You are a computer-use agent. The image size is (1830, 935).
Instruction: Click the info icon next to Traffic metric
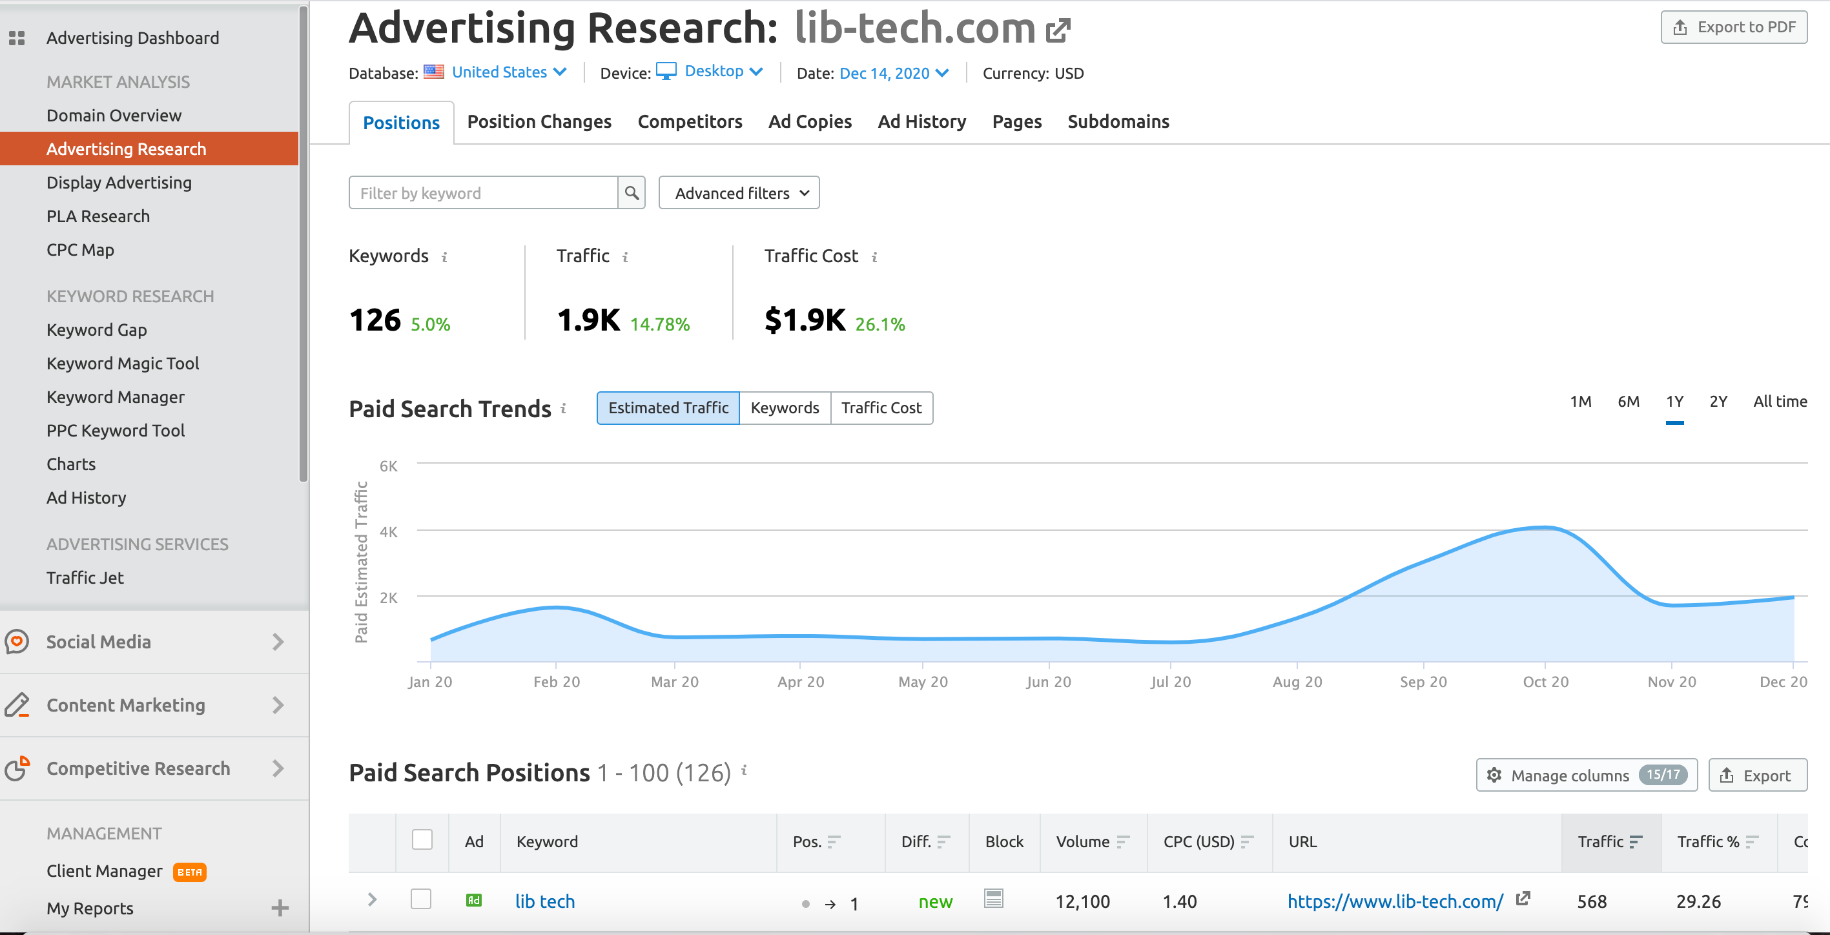[625, 257]
